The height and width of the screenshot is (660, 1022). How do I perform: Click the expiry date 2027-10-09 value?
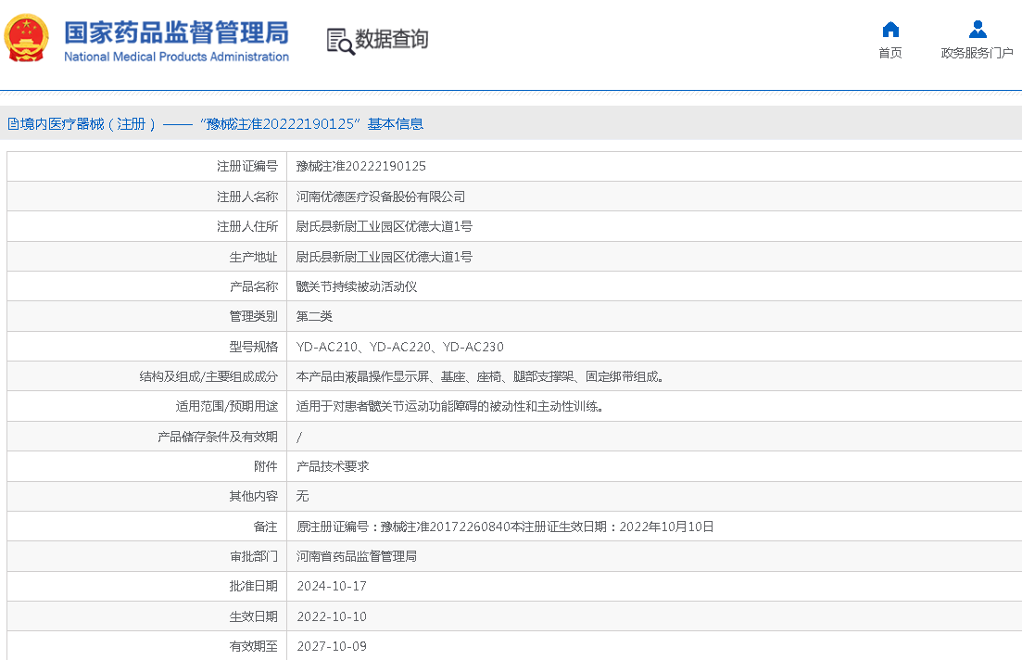(x=332, y=646)
